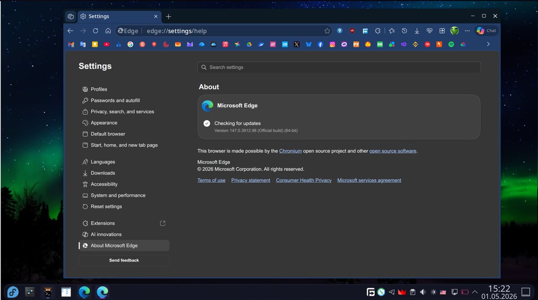Image resolution: width=538 pixels, height=300 pixels.
Task: Click the Send feedback button
Action: point(124,260)
